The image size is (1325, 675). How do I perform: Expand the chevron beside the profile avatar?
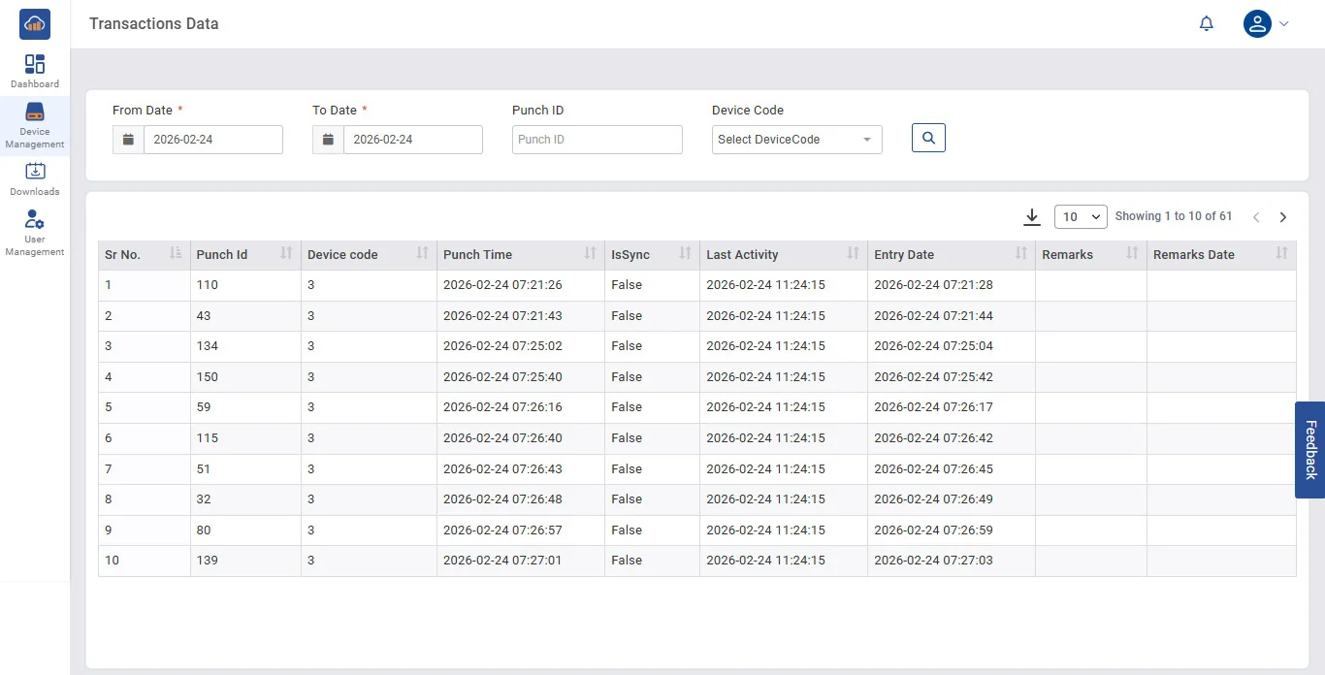[1284, 24]
